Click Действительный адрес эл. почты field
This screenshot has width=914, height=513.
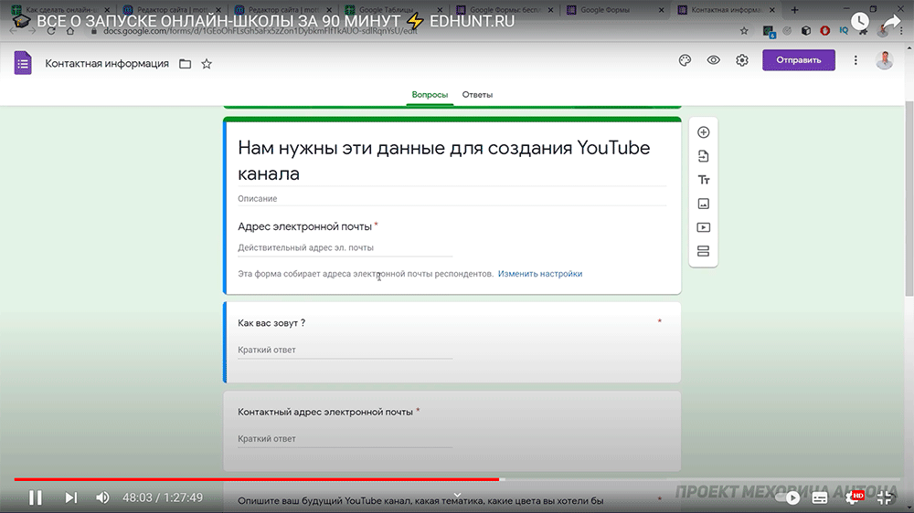(x=345, y=247)
